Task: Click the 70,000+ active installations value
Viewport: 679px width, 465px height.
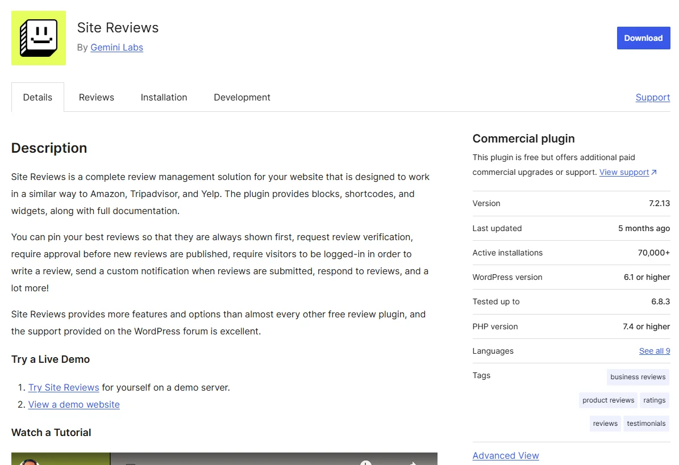Action: tap(654, 253)
